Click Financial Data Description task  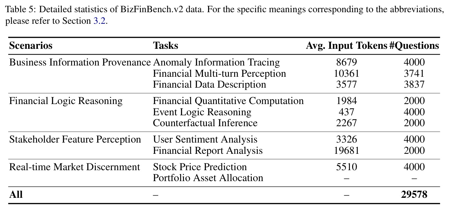209,84
